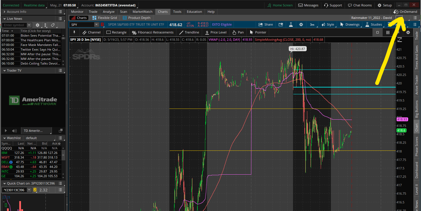Open the Scan tab

coord(124,12)
